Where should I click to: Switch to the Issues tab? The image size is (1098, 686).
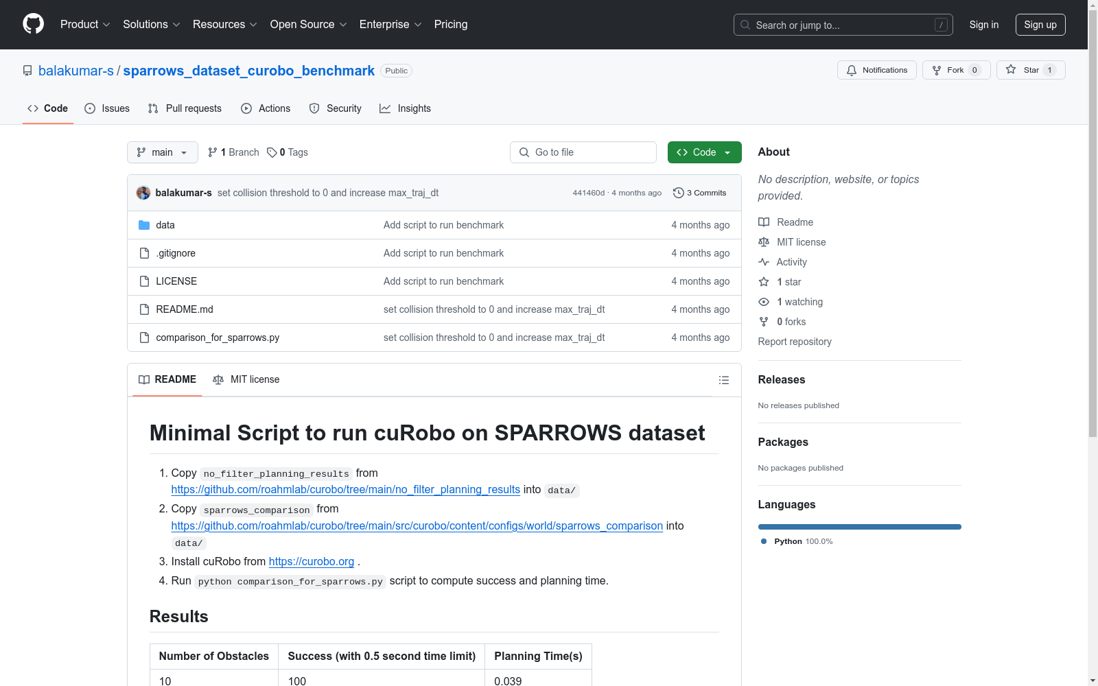coord(107,108)
